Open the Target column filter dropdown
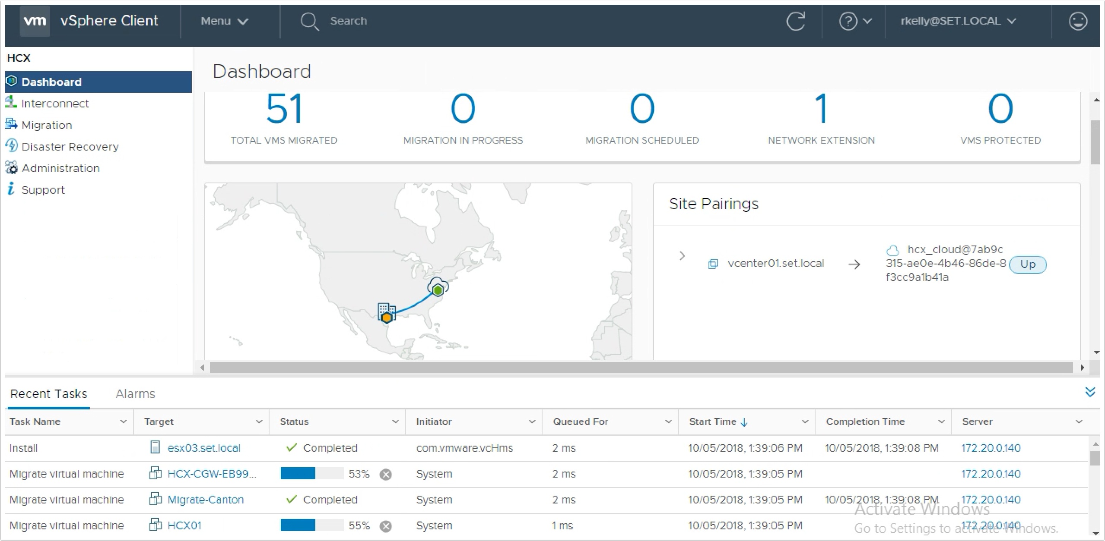Image resolution: width=1105 pixels, height=541 pixels. click(x=259, y=421)
